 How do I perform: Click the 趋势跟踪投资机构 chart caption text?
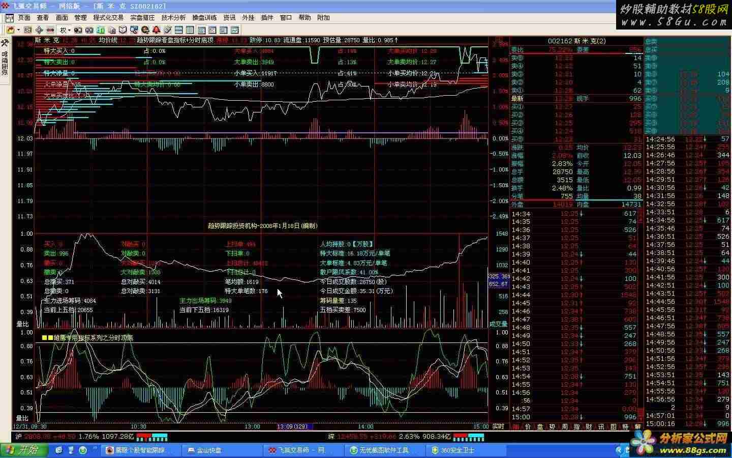point(262,225)
